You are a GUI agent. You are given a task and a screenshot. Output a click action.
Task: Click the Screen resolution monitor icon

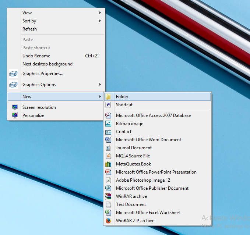(x=15, y=107)
